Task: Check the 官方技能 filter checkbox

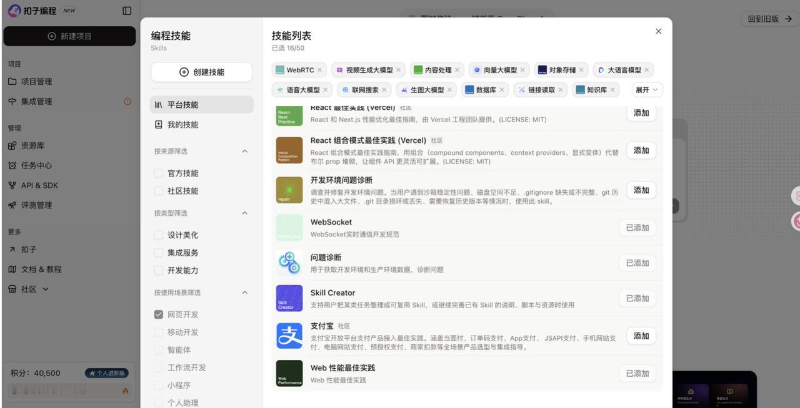Action: point(157,173)
